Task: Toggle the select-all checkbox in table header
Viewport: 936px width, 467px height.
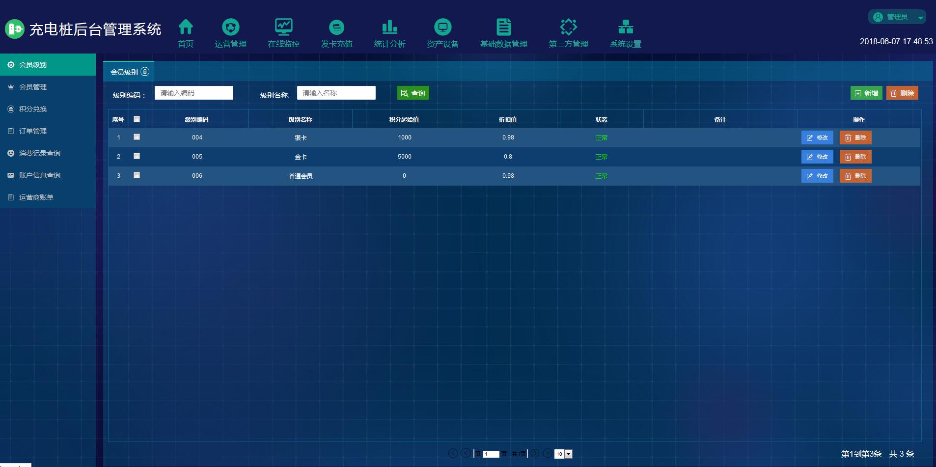Action: 137,119
